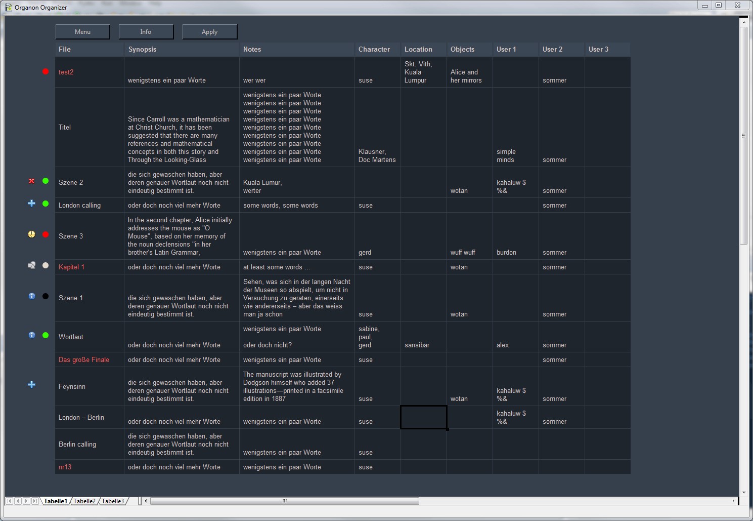
Task: Click the white status dot beside Kapitel 1
Action: tap(46, 265)
